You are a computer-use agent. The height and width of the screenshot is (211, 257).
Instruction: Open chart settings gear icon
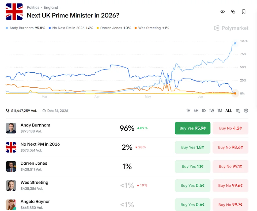click(x=246, y=111)
